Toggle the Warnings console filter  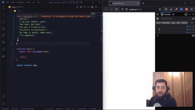(x=166, y=23)
